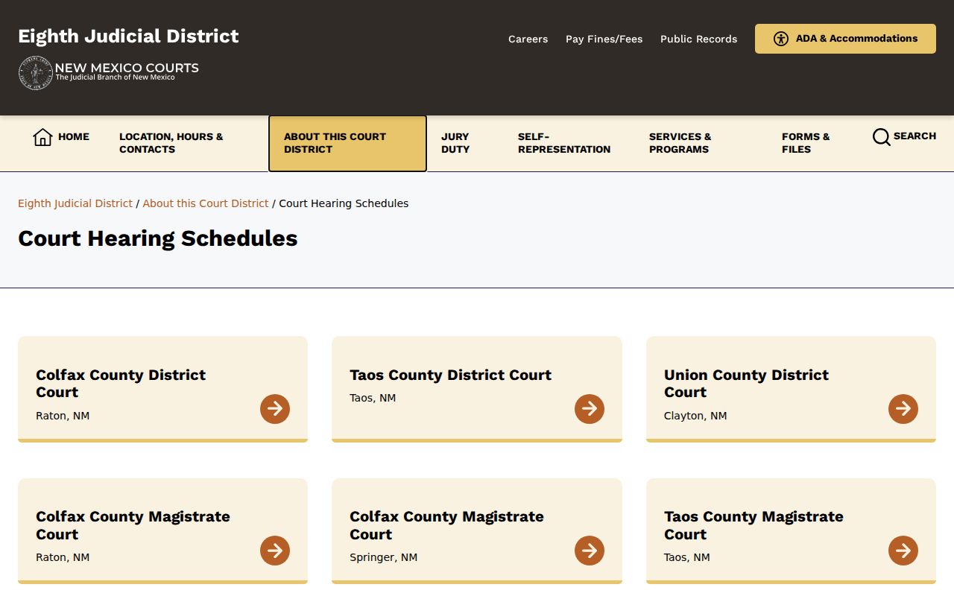
Task: Click the NEW MEXICO COURTS logo text
Action: 127,68
